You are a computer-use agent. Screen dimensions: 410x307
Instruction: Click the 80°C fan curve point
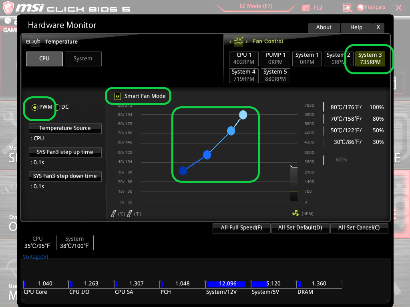click(243, 115)
